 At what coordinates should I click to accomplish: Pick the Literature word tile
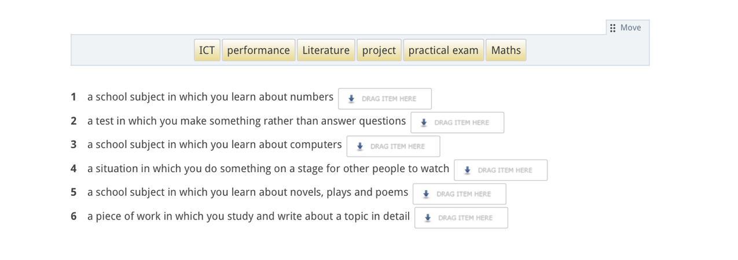point(326,50)
